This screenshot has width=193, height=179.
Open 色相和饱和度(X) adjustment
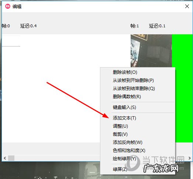pyautogui.click(x=138, y=151)
